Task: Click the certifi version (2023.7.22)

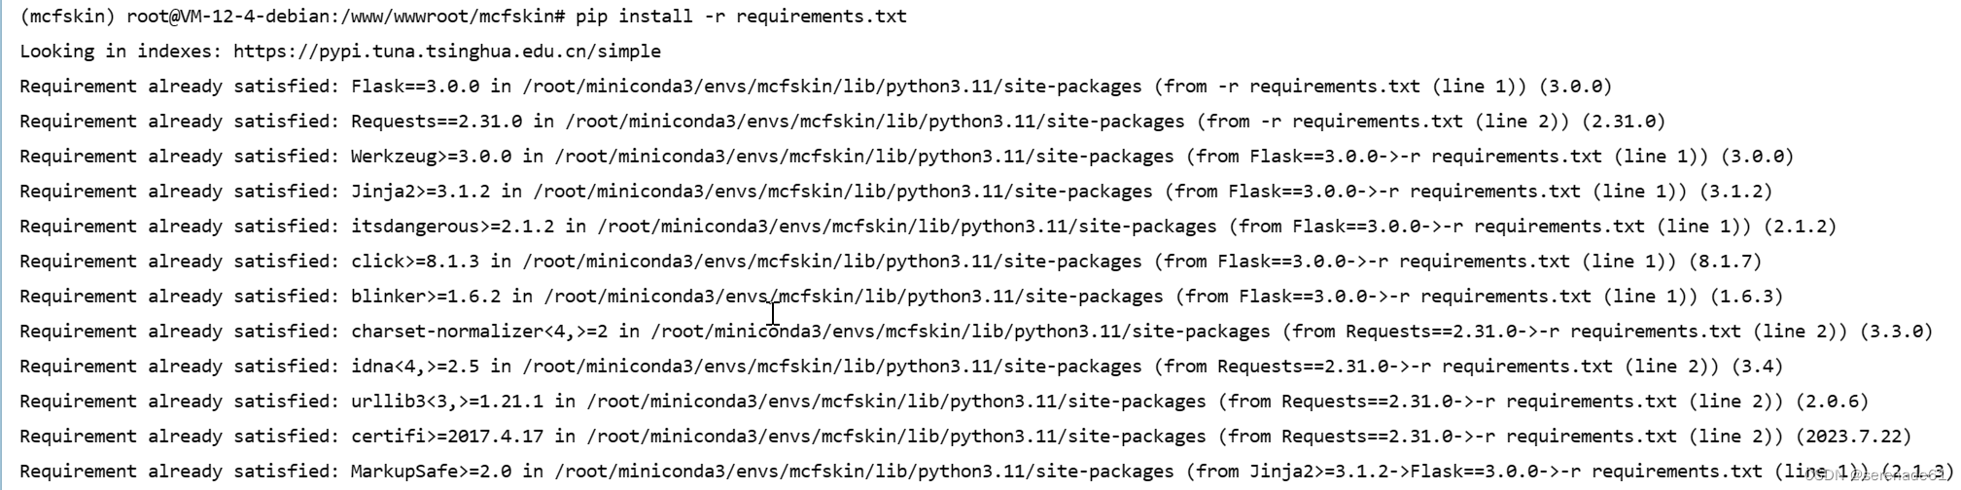Action: click(x=1853, y=437)
